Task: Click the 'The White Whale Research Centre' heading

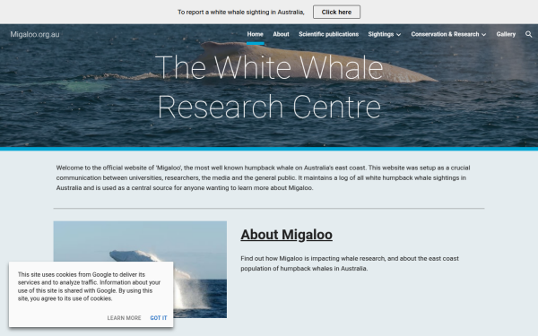Action: coord(269,87)
